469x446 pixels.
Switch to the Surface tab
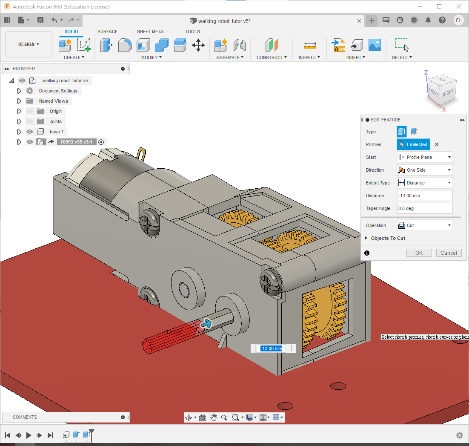(x=107, y=32)
